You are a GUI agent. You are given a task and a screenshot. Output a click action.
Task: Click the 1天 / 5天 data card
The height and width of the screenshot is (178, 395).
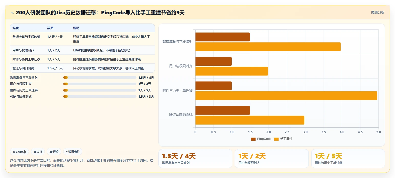click(x=348, y=159)
